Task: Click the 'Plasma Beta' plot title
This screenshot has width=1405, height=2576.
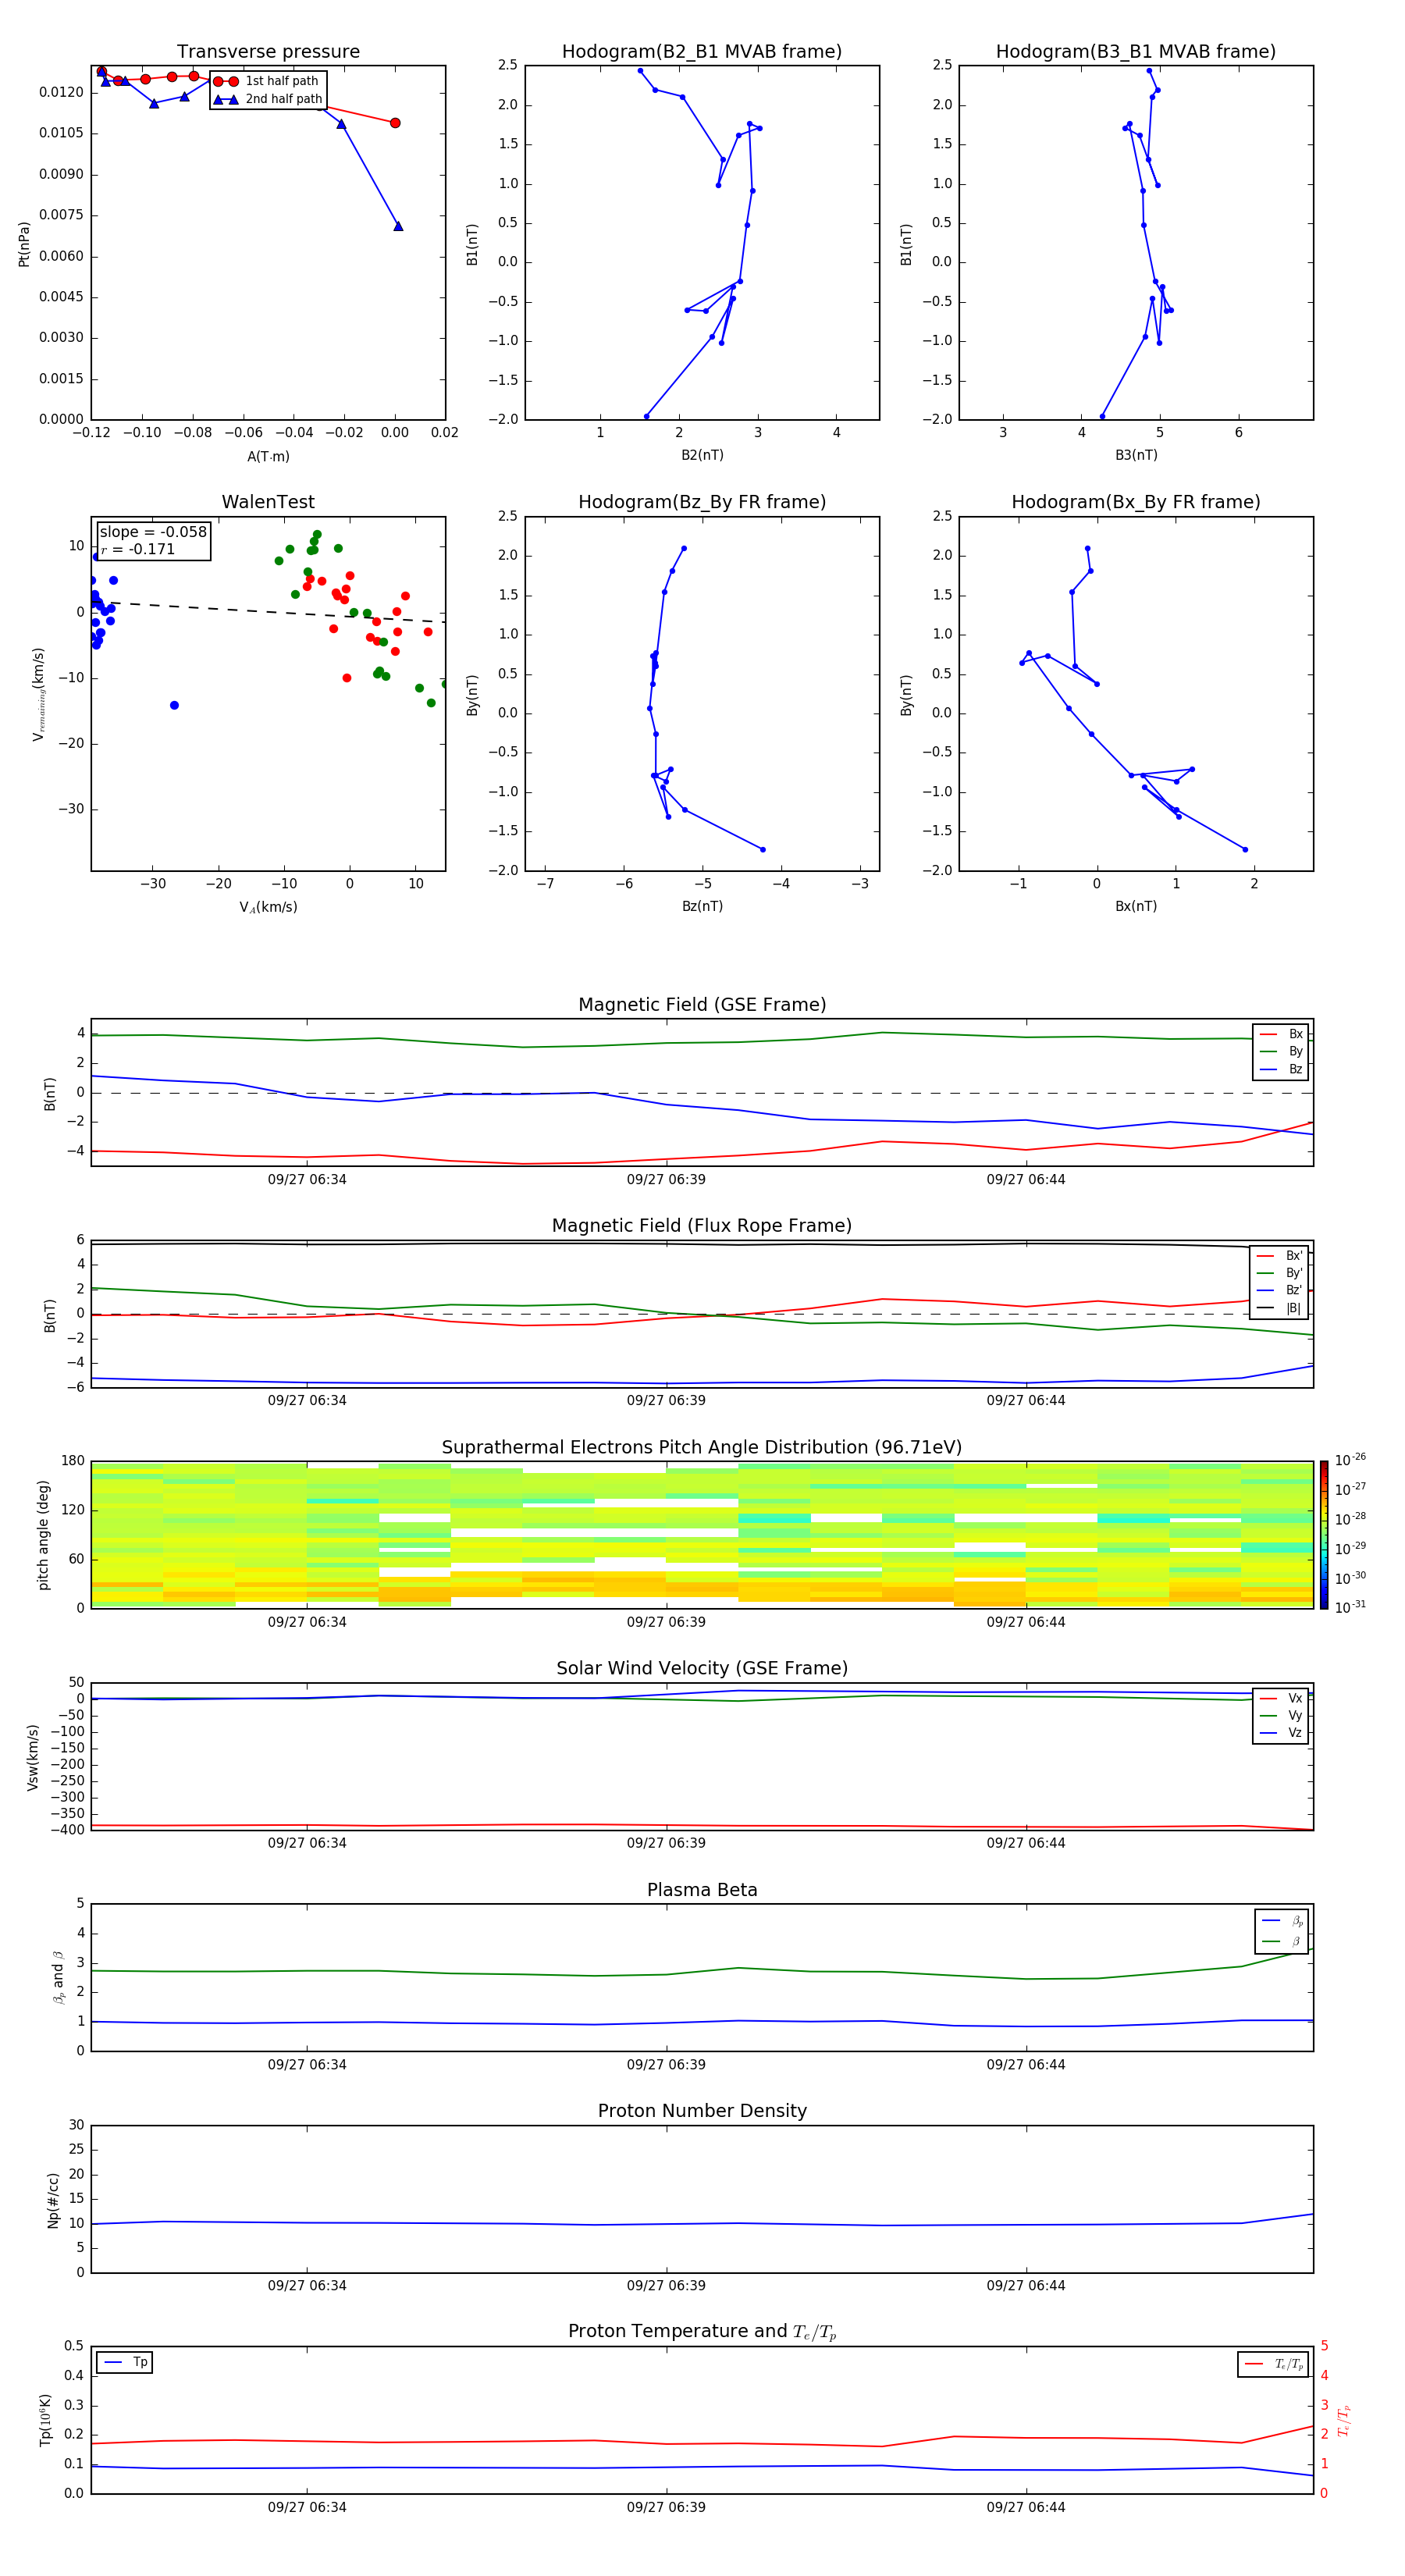Action: 702,1890
